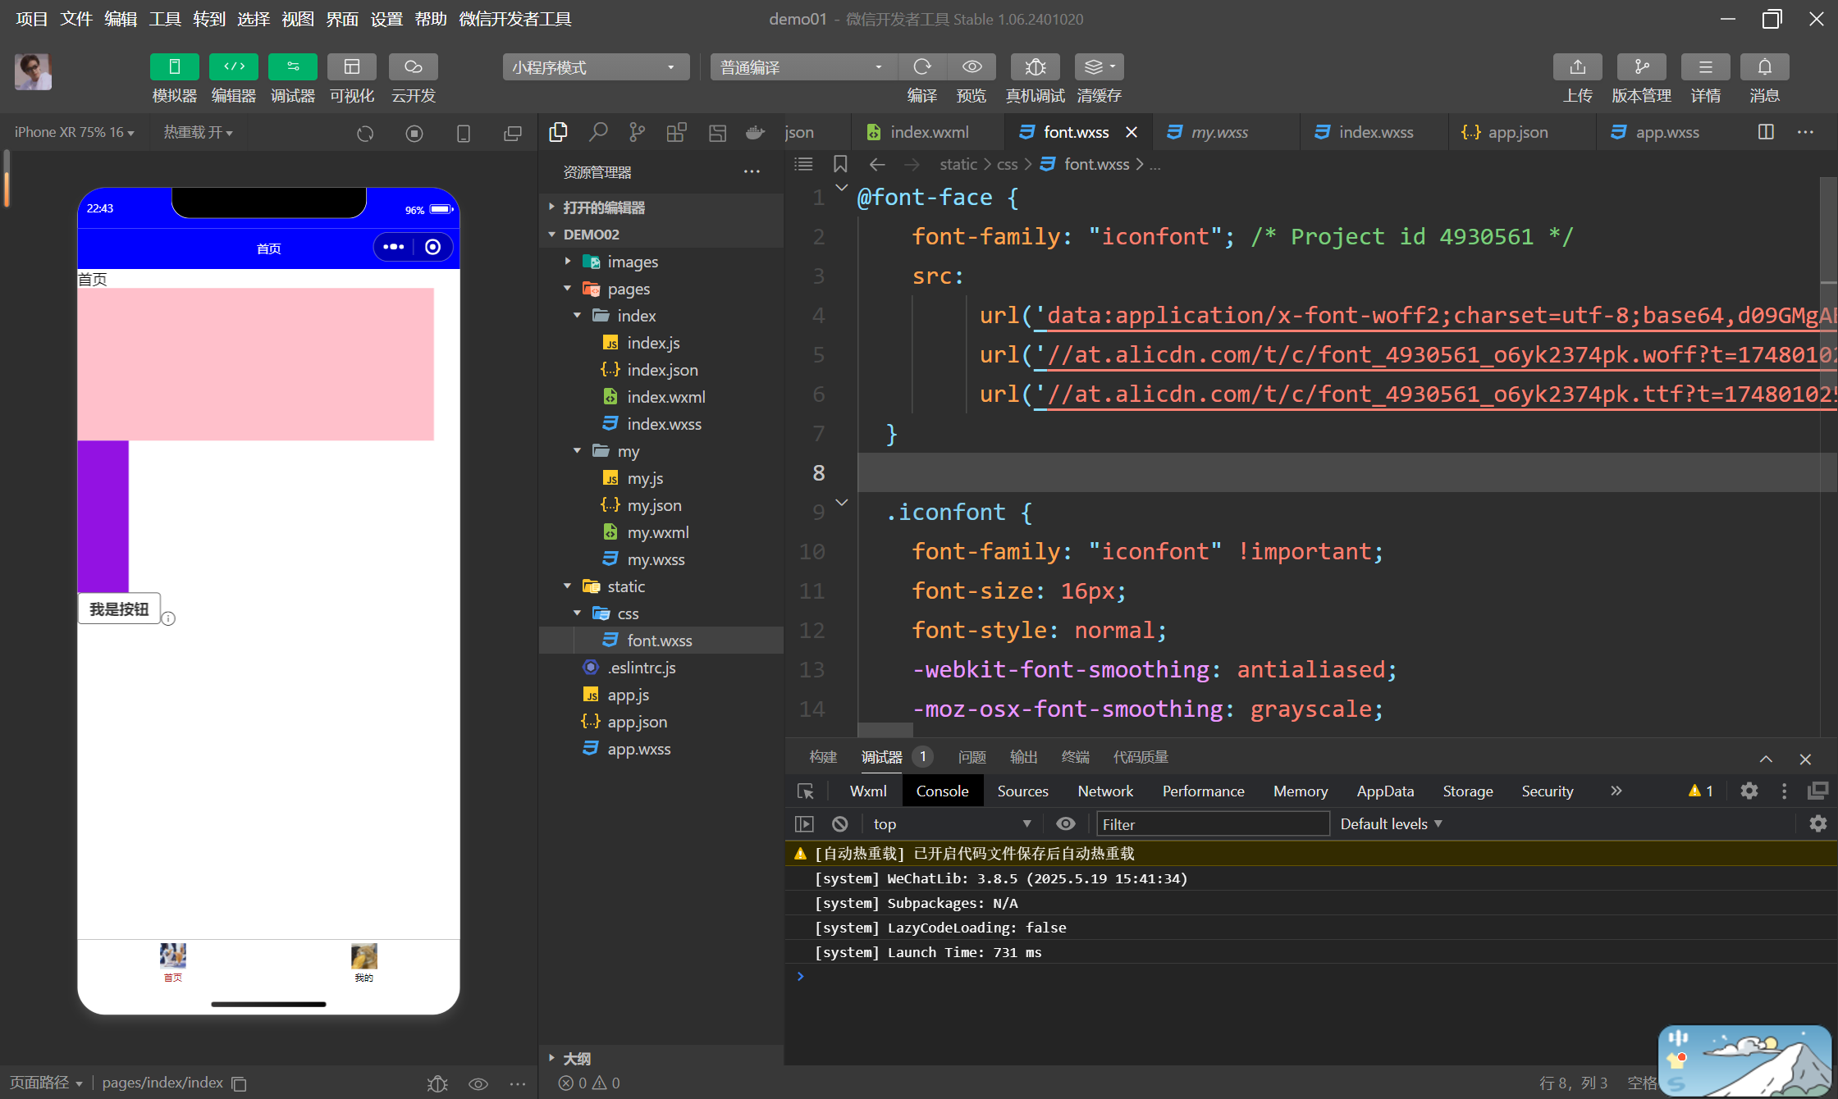Click the 编译 refresh icon
Screen dimensions: 1838x1099
pos(922,67)
